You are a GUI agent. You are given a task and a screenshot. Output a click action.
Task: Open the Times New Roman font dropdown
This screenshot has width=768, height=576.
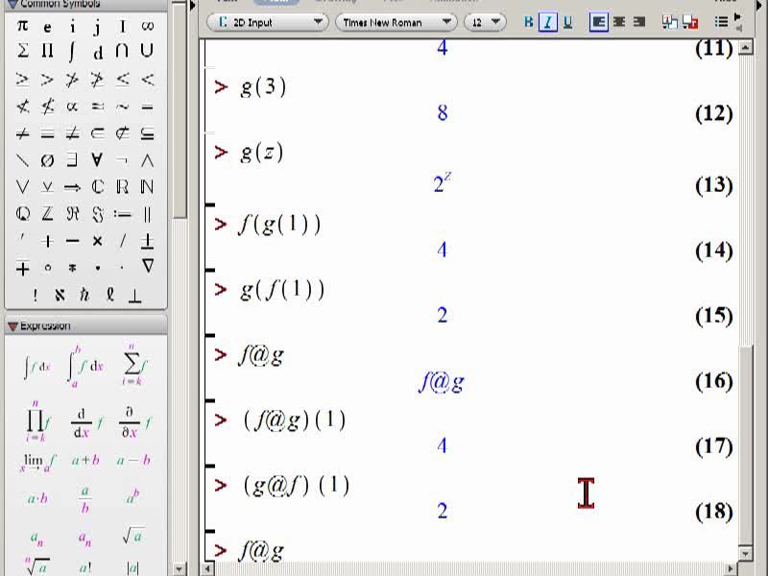click(396, 22)
